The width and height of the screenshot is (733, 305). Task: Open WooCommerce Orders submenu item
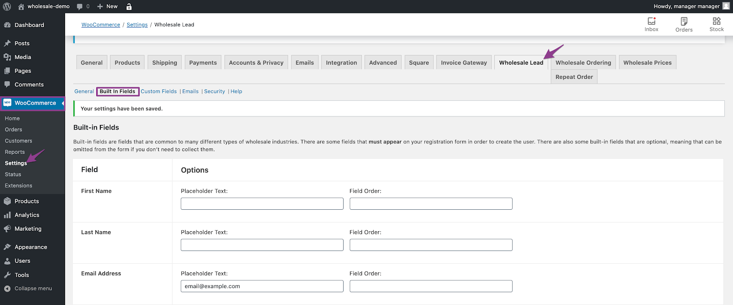pos(13,130)
